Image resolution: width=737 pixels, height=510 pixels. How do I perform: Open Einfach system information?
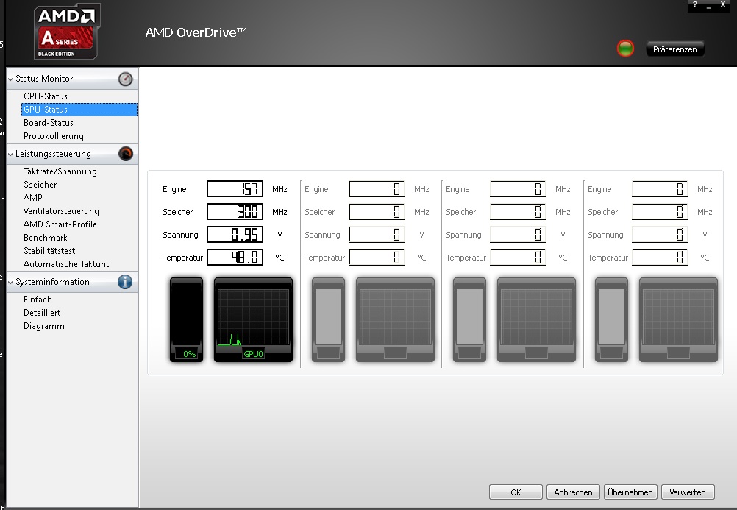click(38, 300)
